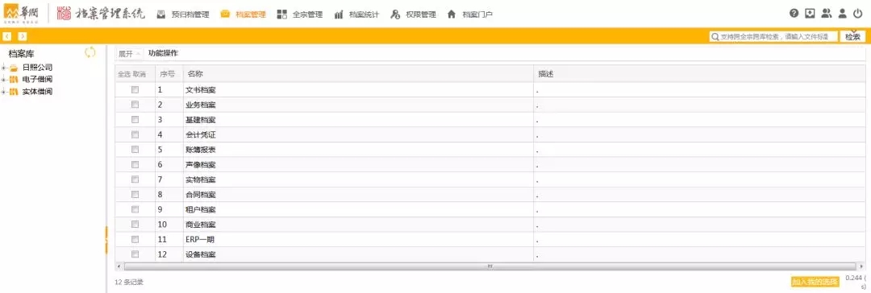Viewport: 871px width, 293px height.
Task: Check the box for 商业档案 row
Action: tap(135, 225)
